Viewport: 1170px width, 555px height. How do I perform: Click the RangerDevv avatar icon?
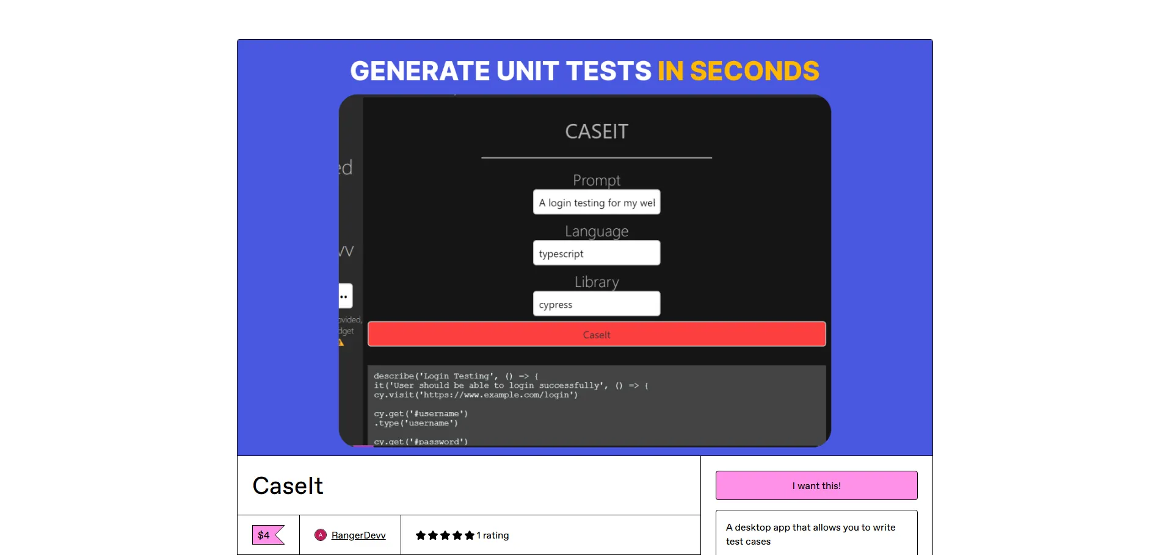[x=320, y=535]
